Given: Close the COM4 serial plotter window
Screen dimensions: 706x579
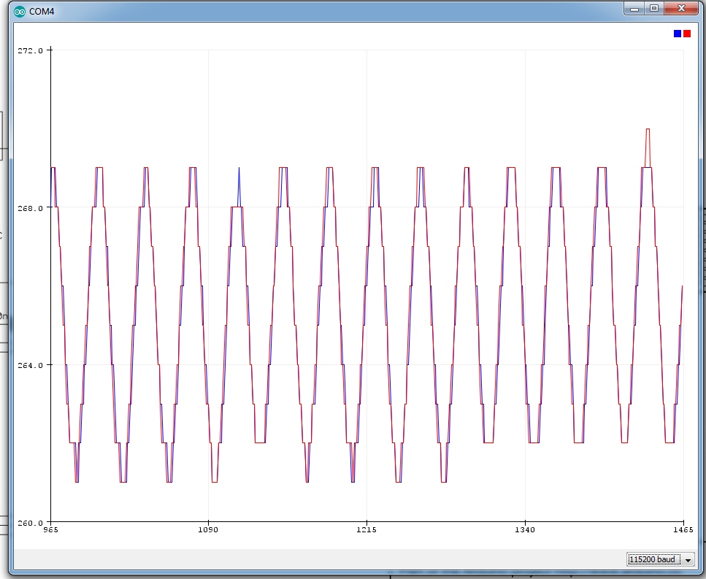Looking at the screenshot, I should pos(681,9).
